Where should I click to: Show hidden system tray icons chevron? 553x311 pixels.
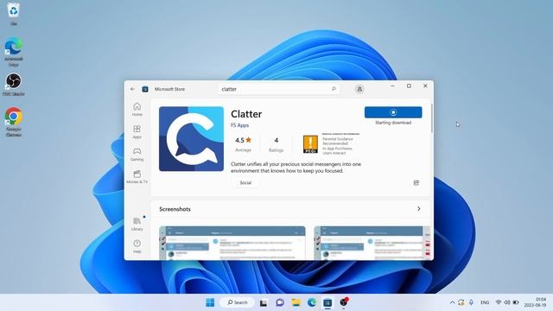click(x=452, y=302)
